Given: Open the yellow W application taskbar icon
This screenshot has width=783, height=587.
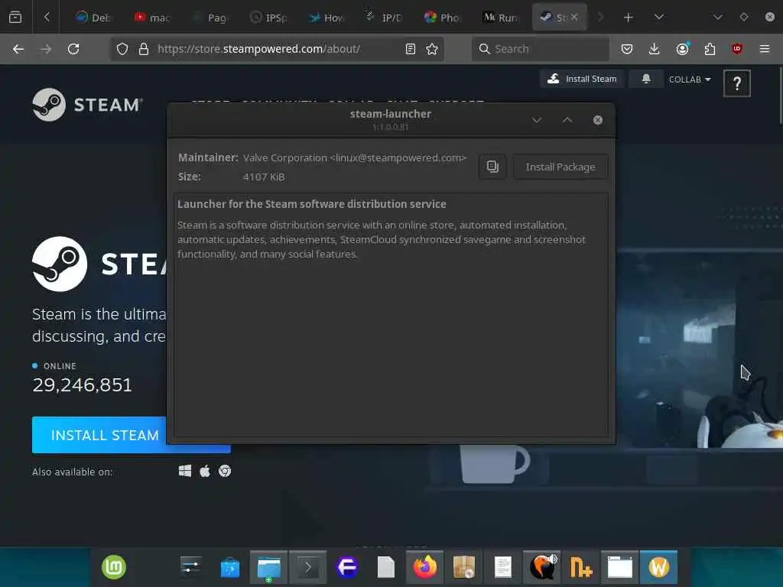Looking at the screenshot, I should [x=658, y=568].
